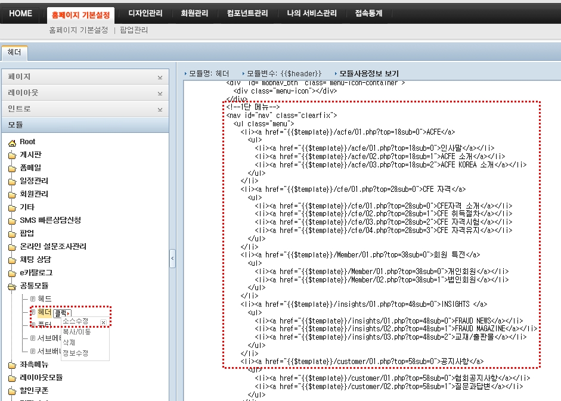Open the 팝업관리 submenu link
This screenshot has height=401, width=561.
tap(134, 30)
